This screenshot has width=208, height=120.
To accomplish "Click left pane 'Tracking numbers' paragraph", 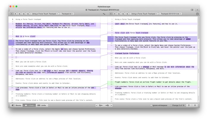I will (56, 95).
